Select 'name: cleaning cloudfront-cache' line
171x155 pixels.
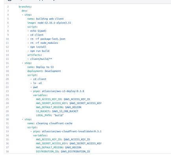pyautogui.click(x=50, y=123)
